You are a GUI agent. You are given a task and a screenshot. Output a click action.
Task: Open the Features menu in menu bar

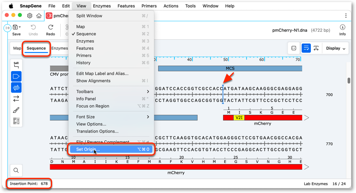click(126, 6)
